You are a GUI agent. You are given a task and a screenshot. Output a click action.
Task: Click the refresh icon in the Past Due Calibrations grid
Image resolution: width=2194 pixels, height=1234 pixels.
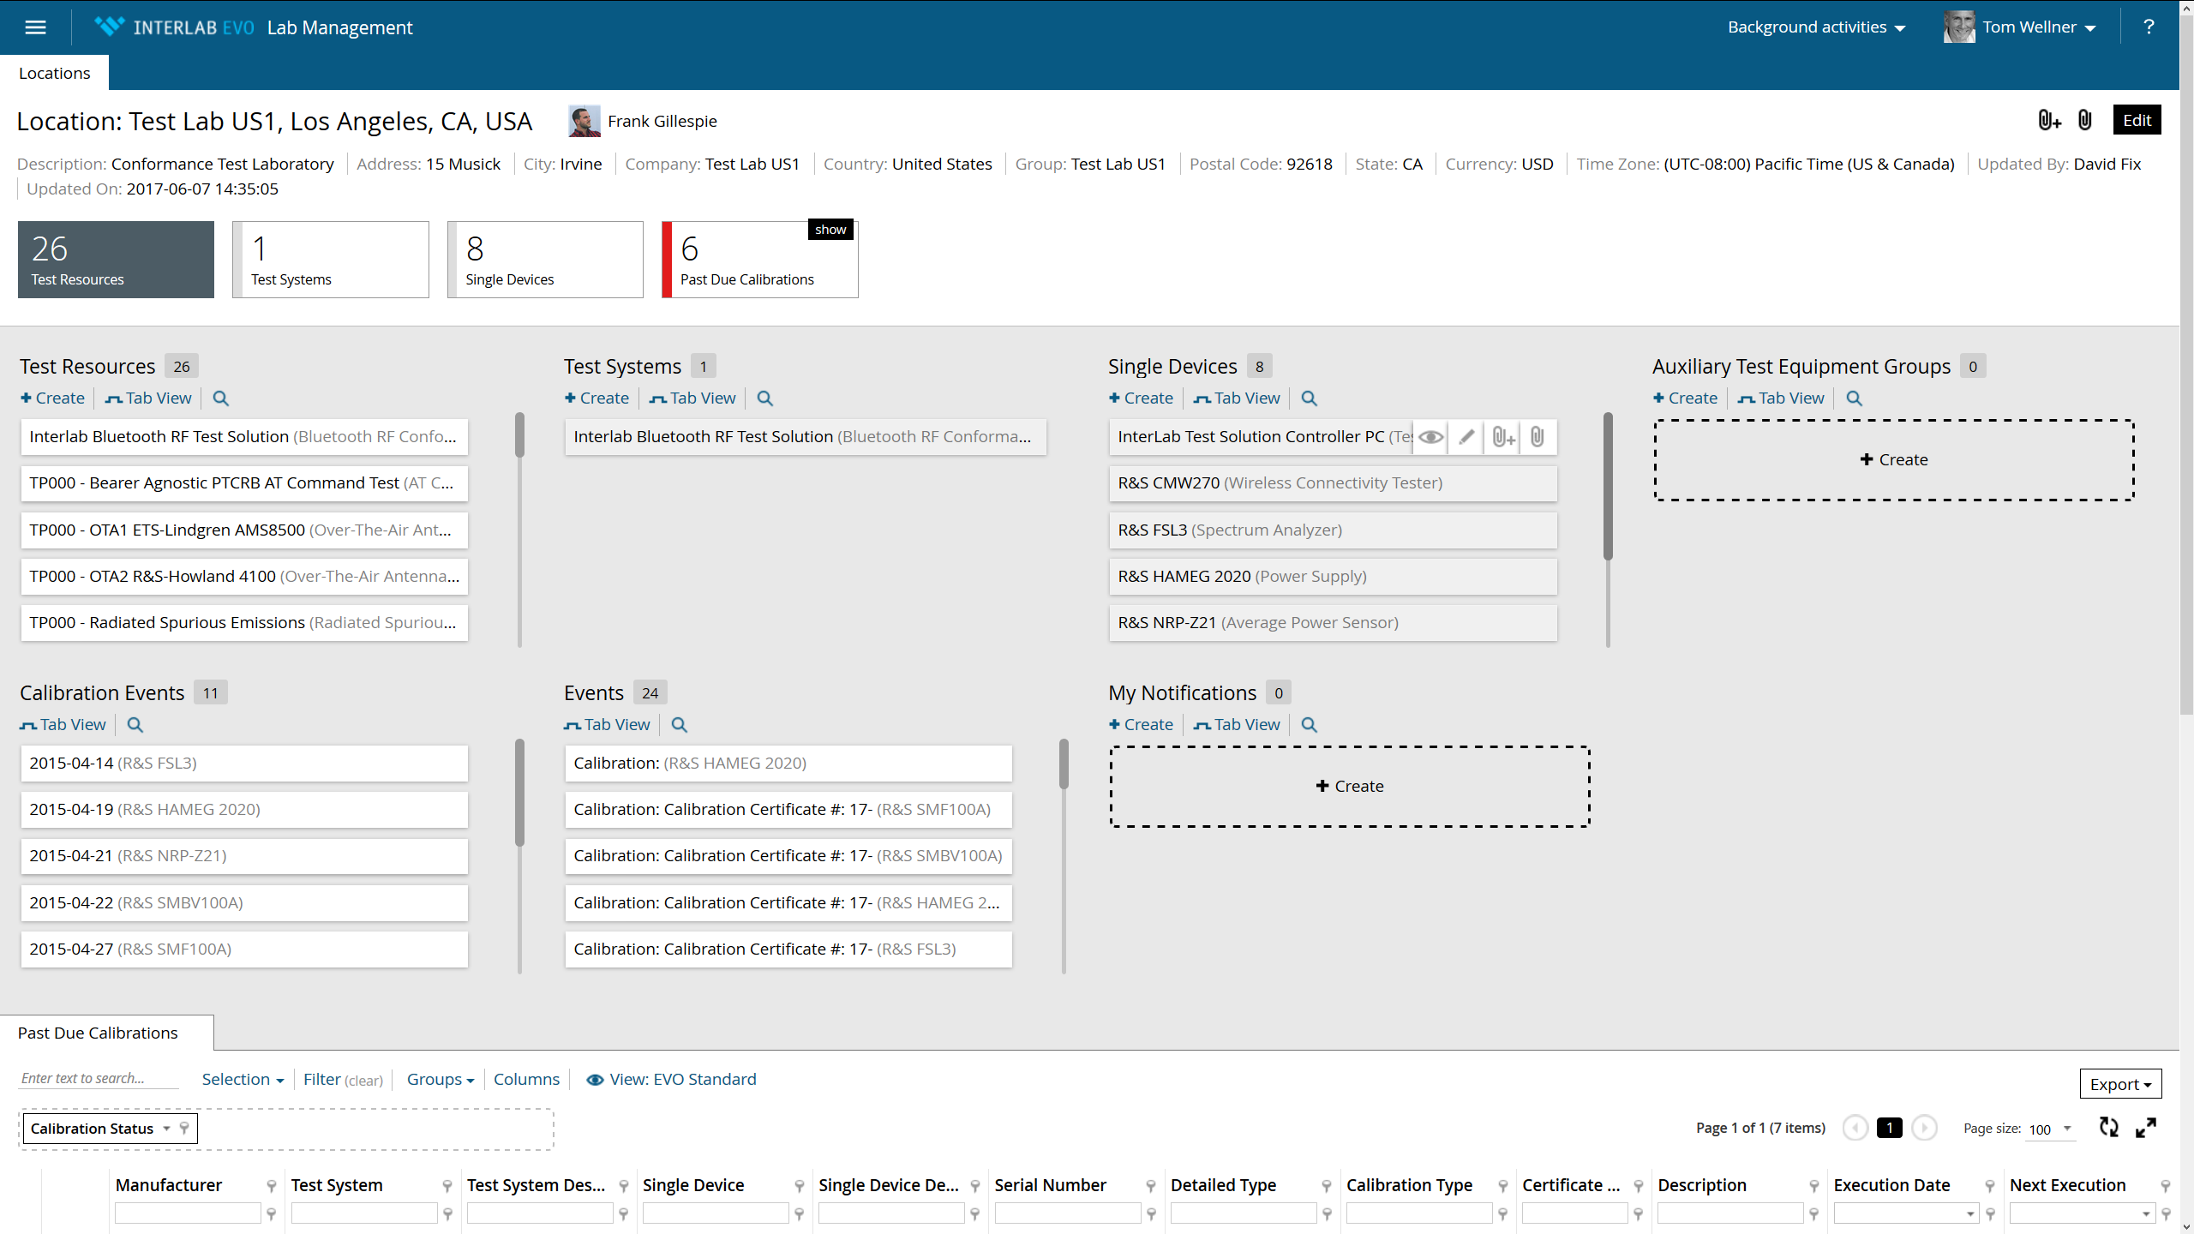(2108, 1128)
